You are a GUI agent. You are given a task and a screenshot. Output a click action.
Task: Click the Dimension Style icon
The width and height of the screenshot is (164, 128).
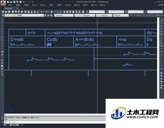pos(107,12)
